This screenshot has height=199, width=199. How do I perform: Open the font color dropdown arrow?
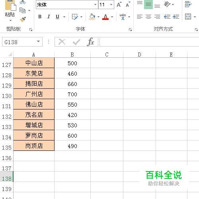click(112, 17)
